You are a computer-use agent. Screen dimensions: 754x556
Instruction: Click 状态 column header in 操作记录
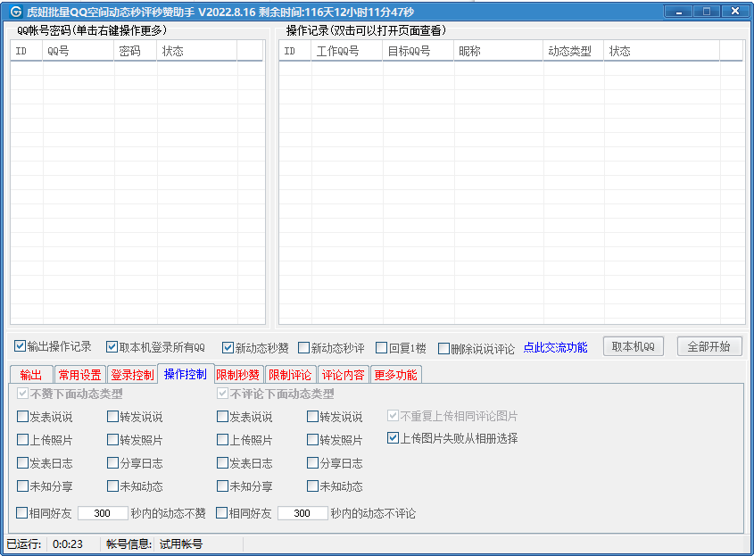[662, 51]
